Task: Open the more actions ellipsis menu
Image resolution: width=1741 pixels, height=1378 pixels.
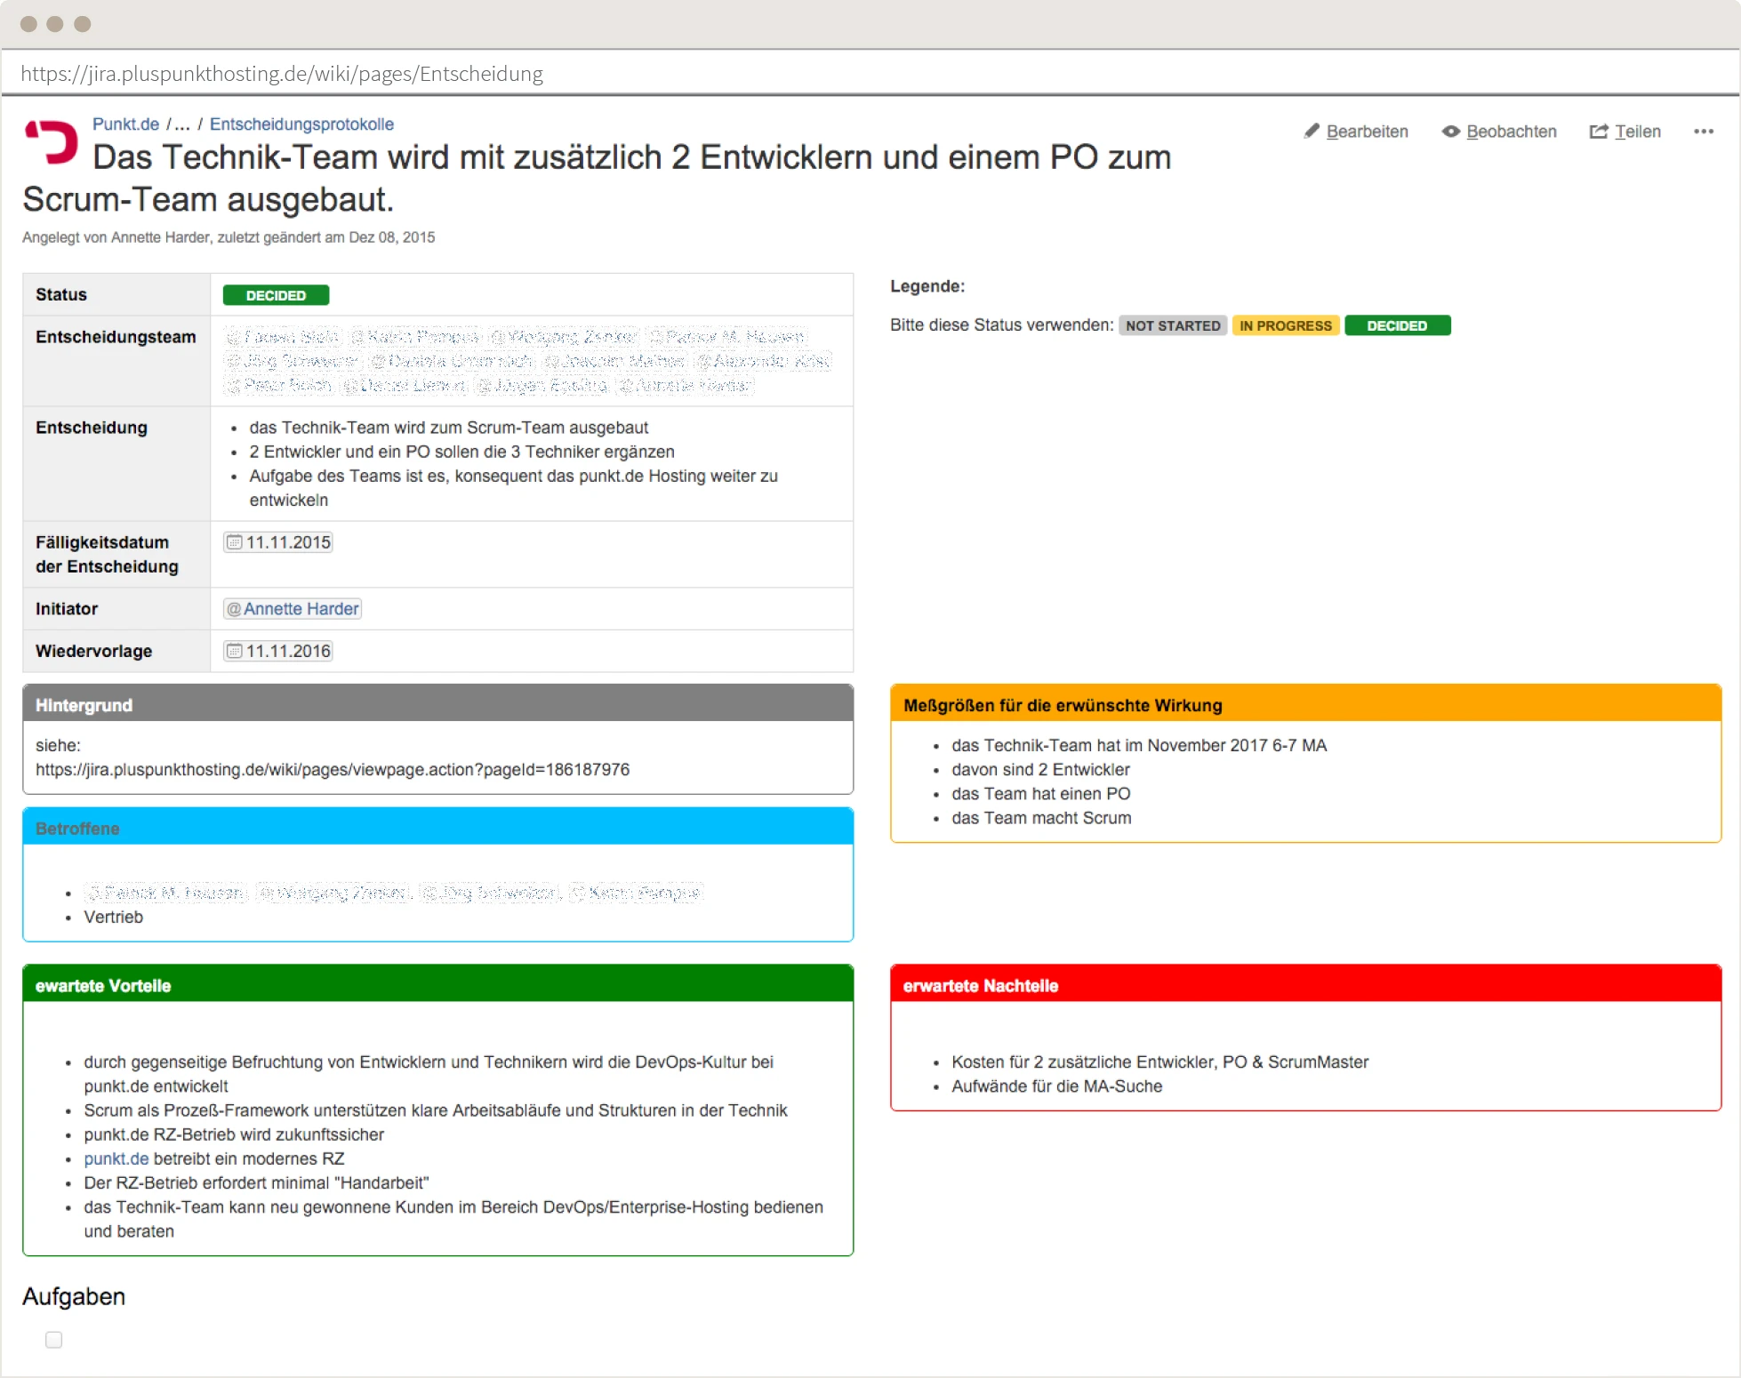Action: [x=1704, y=132]
